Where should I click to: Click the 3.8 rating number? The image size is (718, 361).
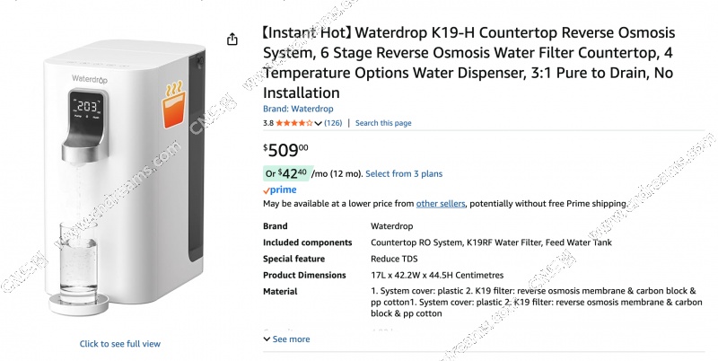click(x=268, y=123)
